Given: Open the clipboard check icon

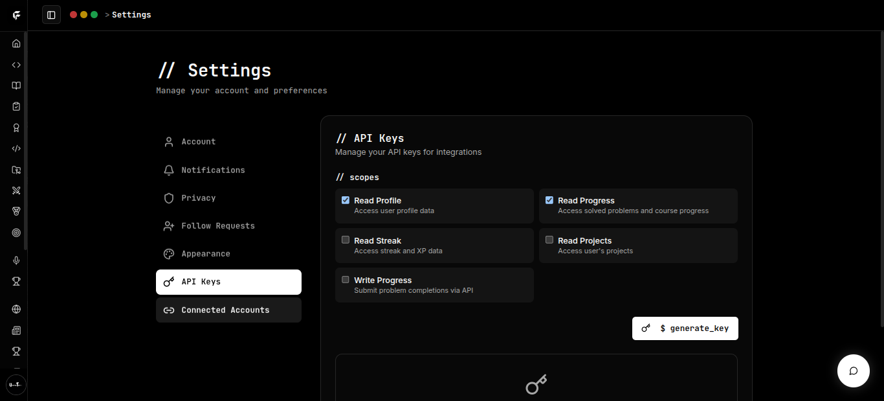Looking at the screenshot, I should [x=16, y=106].
